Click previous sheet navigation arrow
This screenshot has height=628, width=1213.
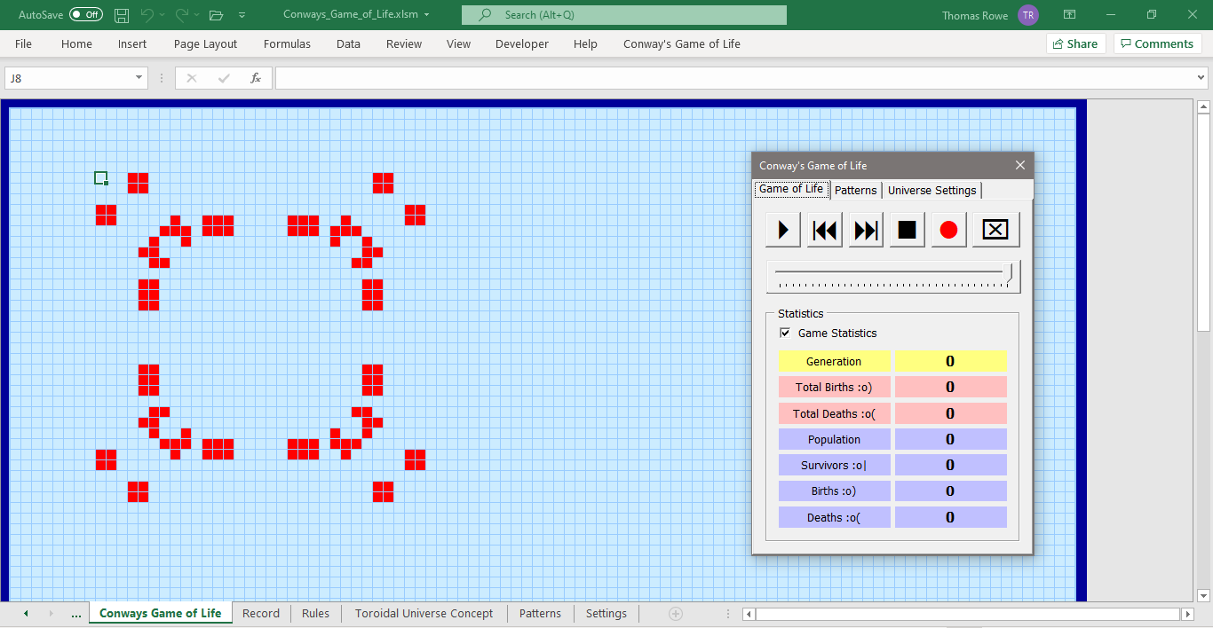click(26, 613)
